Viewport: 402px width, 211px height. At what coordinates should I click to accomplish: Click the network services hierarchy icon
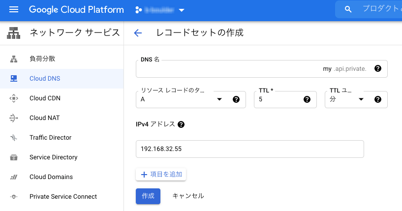coord(13,33)
